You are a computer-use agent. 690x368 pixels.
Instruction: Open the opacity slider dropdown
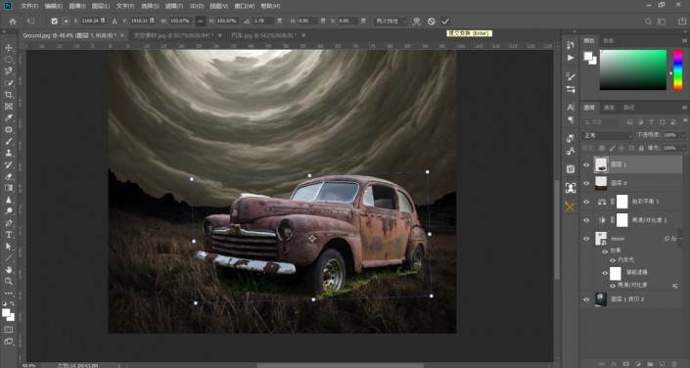683,135
